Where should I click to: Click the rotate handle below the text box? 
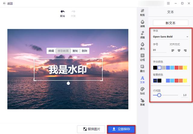tap(68, 83)
